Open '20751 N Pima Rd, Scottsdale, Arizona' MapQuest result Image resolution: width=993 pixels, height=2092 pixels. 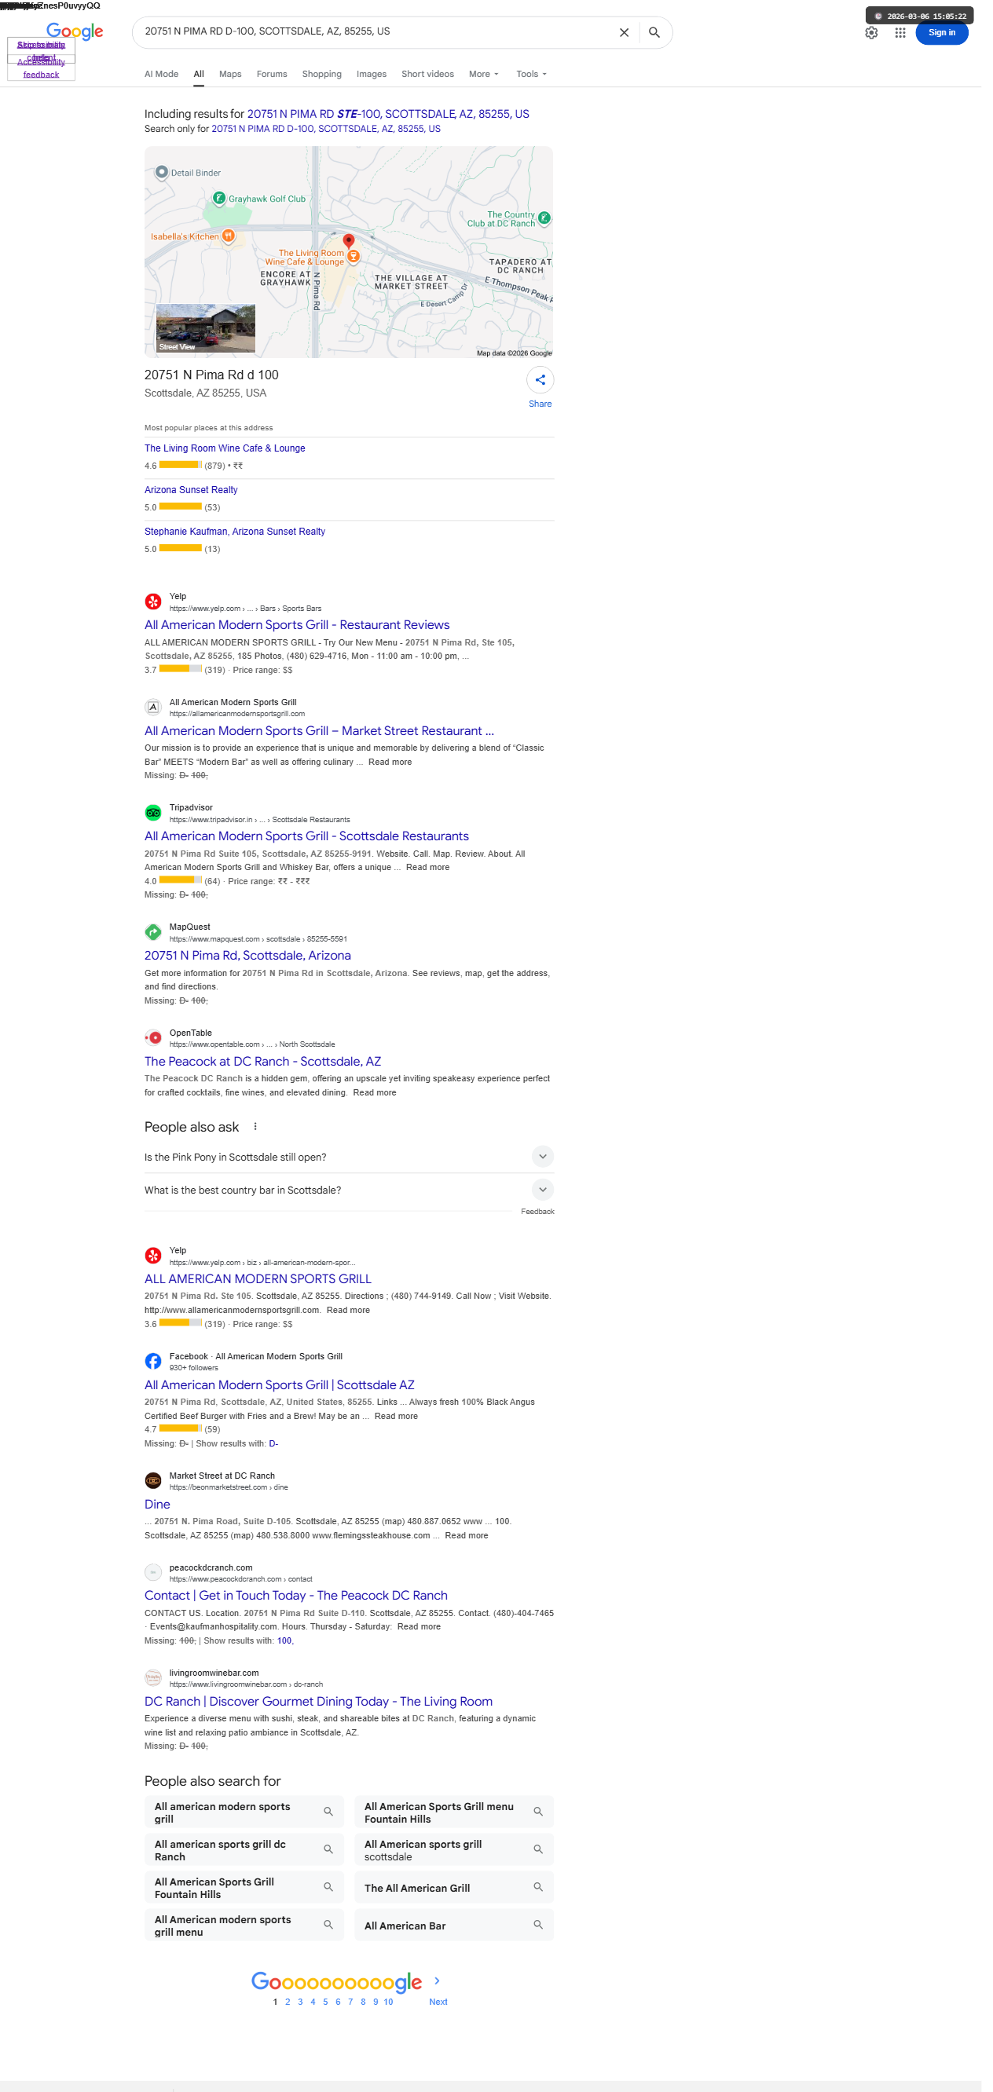(x=251, y=967)
